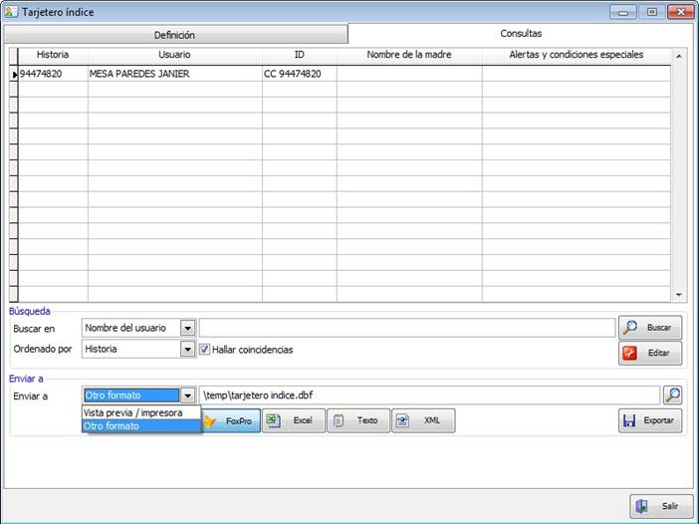The width and height of the screenshot is (699, 524).
Task: Browse for export file with magnifier icon
Action: pyautogui.click(x=672, y=395)
